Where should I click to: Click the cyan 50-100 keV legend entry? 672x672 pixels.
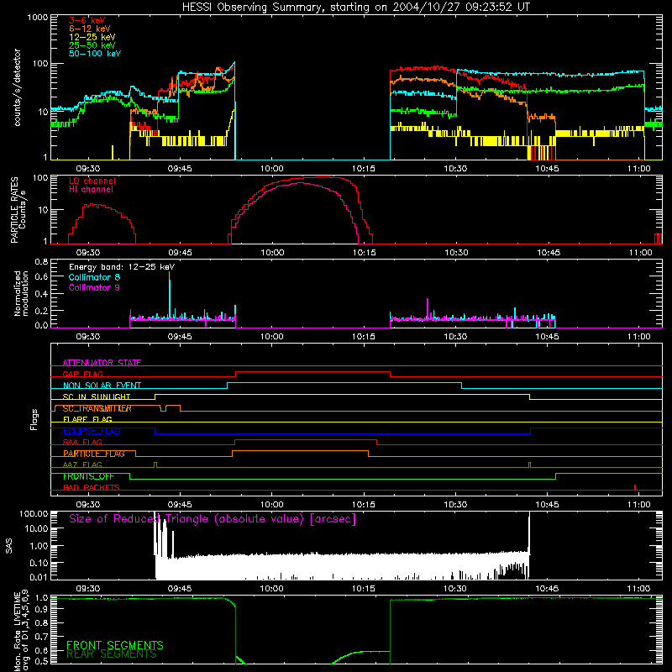(x=94, y=53)
